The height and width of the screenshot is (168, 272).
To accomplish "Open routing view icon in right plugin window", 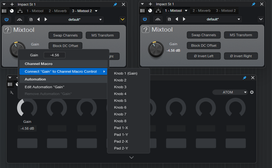I will point(158,11).
